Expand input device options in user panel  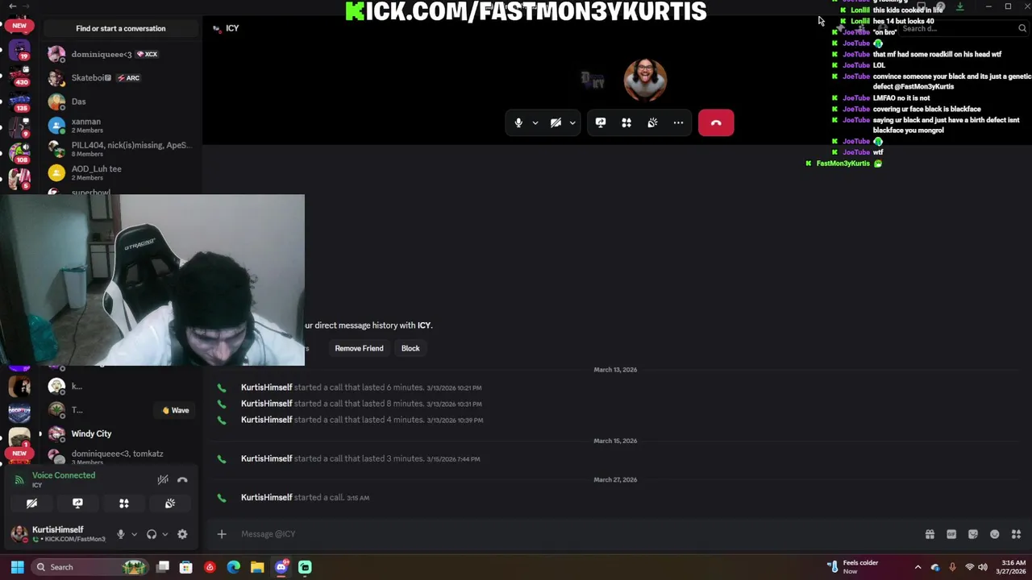click(134, 534)
